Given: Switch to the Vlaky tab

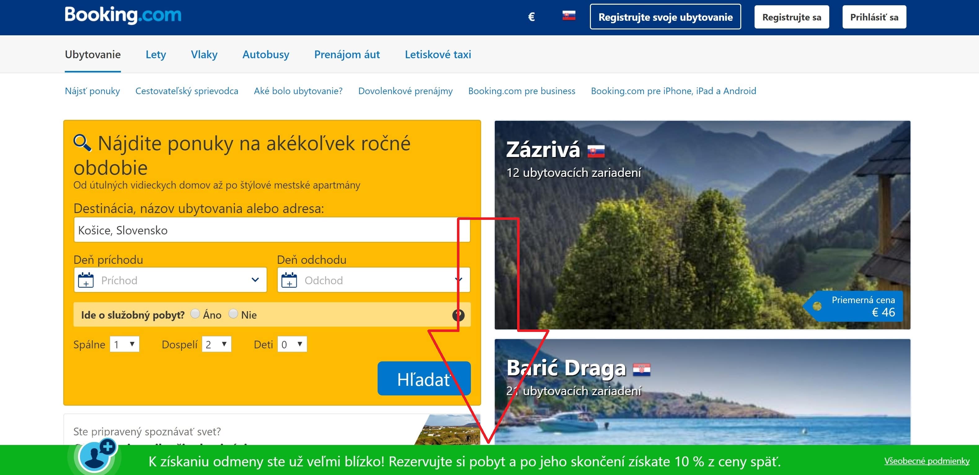Looking at the screenshot, I should point(204,54).
